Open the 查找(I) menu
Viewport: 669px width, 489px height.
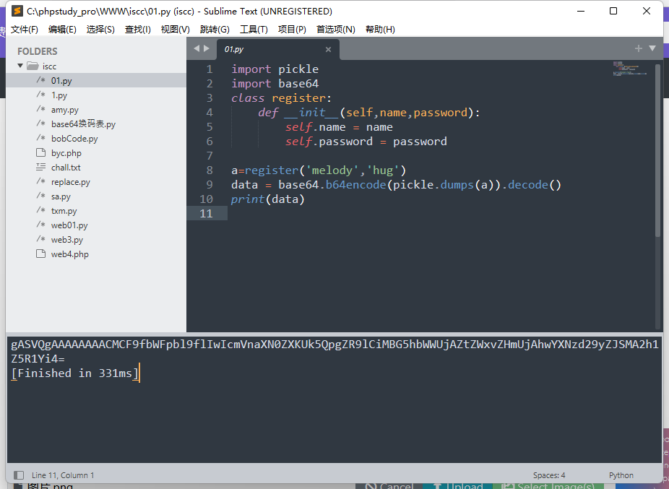[x=138, y=30]
